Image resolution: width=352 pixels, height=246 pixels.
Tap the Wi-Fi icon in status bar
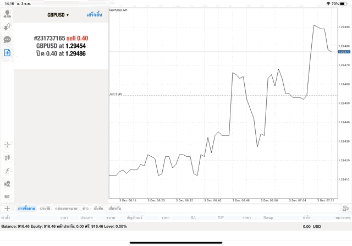coord(328,4)
